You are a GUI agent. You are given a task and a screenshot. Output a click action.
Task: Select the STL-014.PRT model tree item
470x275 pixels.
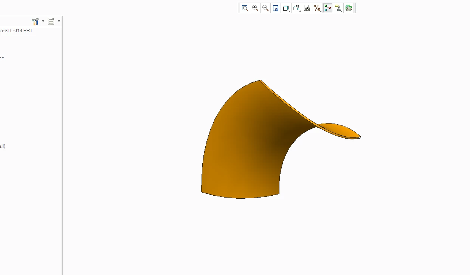tap(16, 31)
